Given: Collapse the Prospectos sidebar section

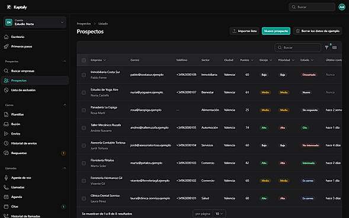Looking at the screenshot, I should pos(65,62).
